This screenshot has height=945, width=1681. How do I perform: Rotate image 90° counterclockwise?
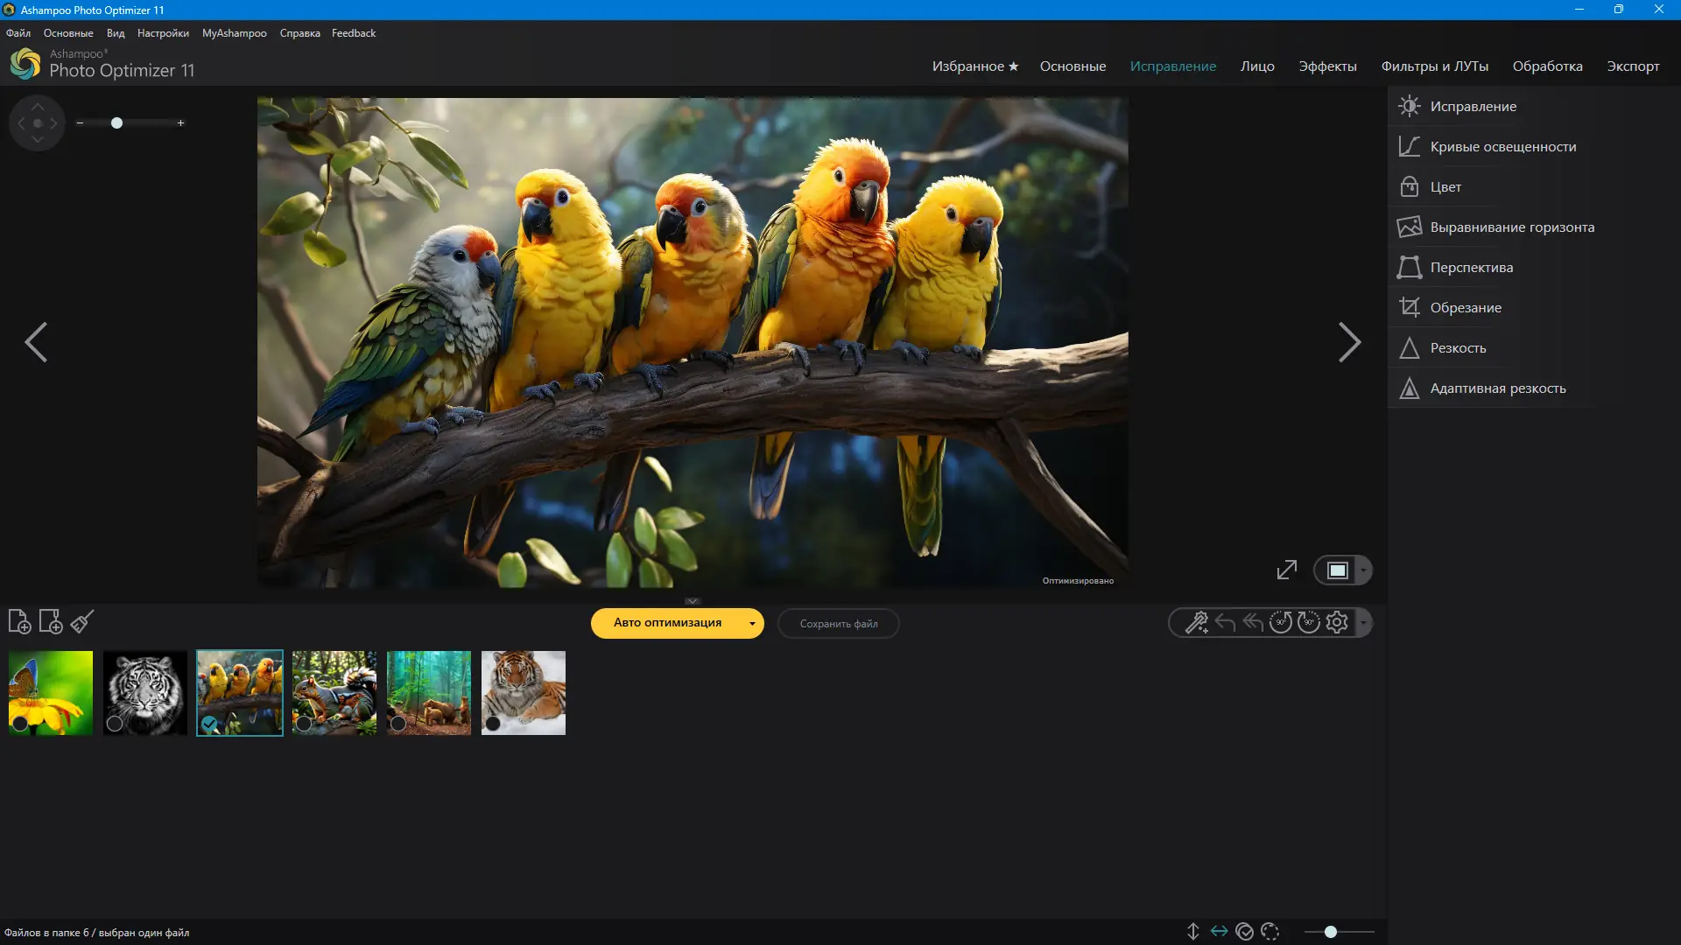(1280, 623)
